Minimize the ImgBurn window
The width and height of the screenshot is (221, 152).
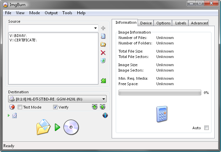[191, 3]
